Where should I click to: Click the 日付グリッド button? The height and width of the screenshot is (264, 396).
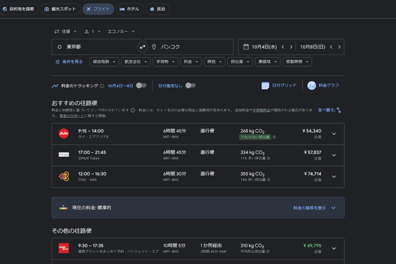279,86
